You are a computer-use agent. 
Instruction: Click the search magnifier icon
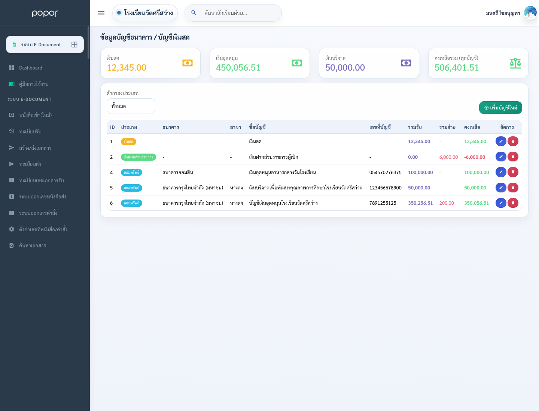click(x=194, y=13)
